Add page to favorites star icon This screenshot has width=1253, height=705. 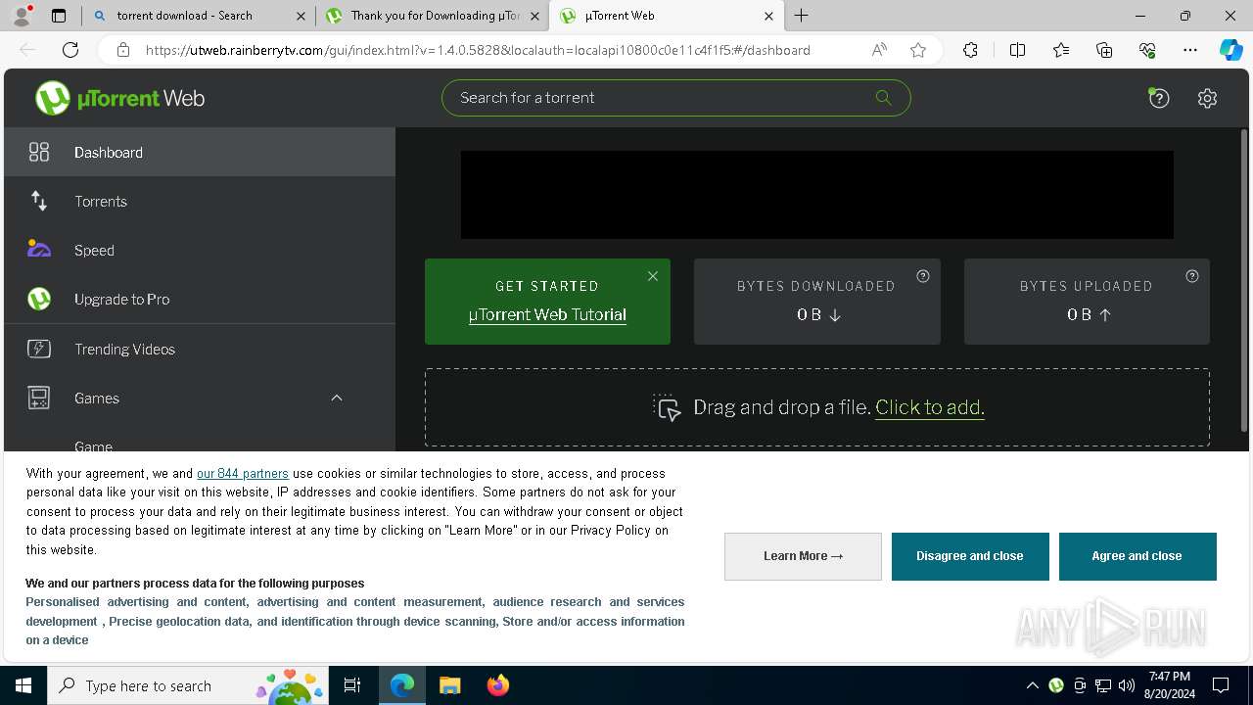click(917, 50)
